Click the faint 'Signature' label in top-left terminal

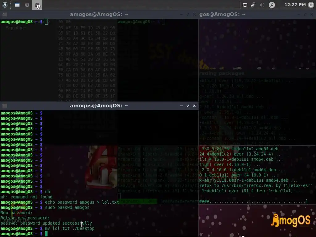point(15,28)
